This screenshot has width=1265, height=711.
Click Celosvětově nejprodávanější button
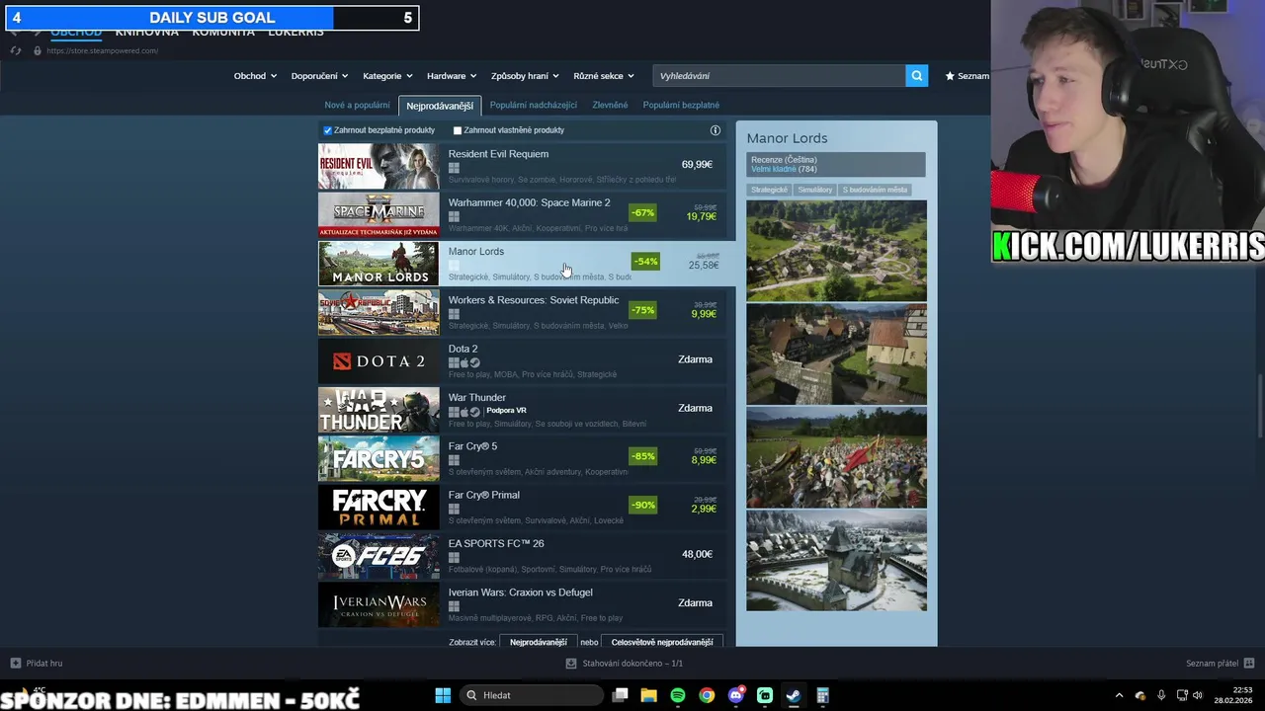coord(662,642)
